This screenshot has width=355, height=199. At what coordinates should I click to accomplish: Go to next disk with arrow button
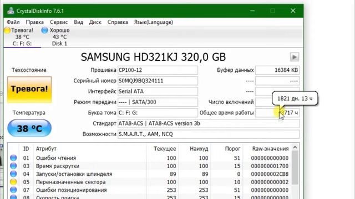tap(295, 57)
